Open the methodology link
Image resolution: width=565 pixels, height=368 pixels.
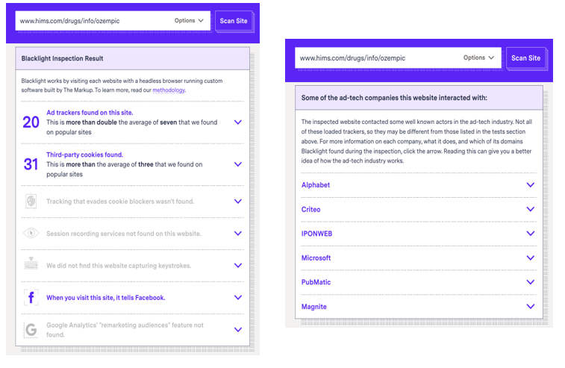(x=169, y=90)
